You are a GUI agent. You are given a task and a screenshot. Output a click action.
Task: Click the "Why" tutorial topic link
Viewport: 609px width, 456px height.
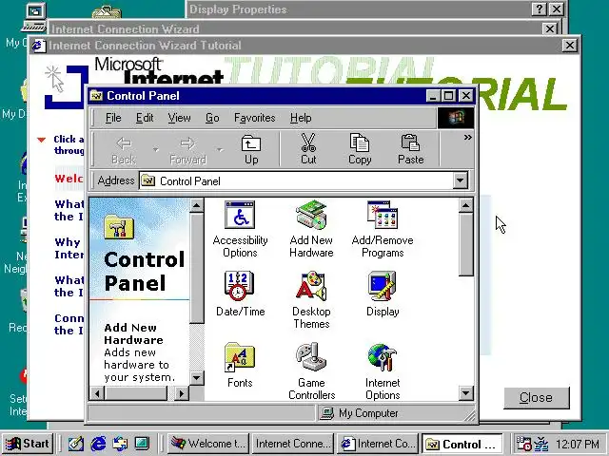pos(69,249)
